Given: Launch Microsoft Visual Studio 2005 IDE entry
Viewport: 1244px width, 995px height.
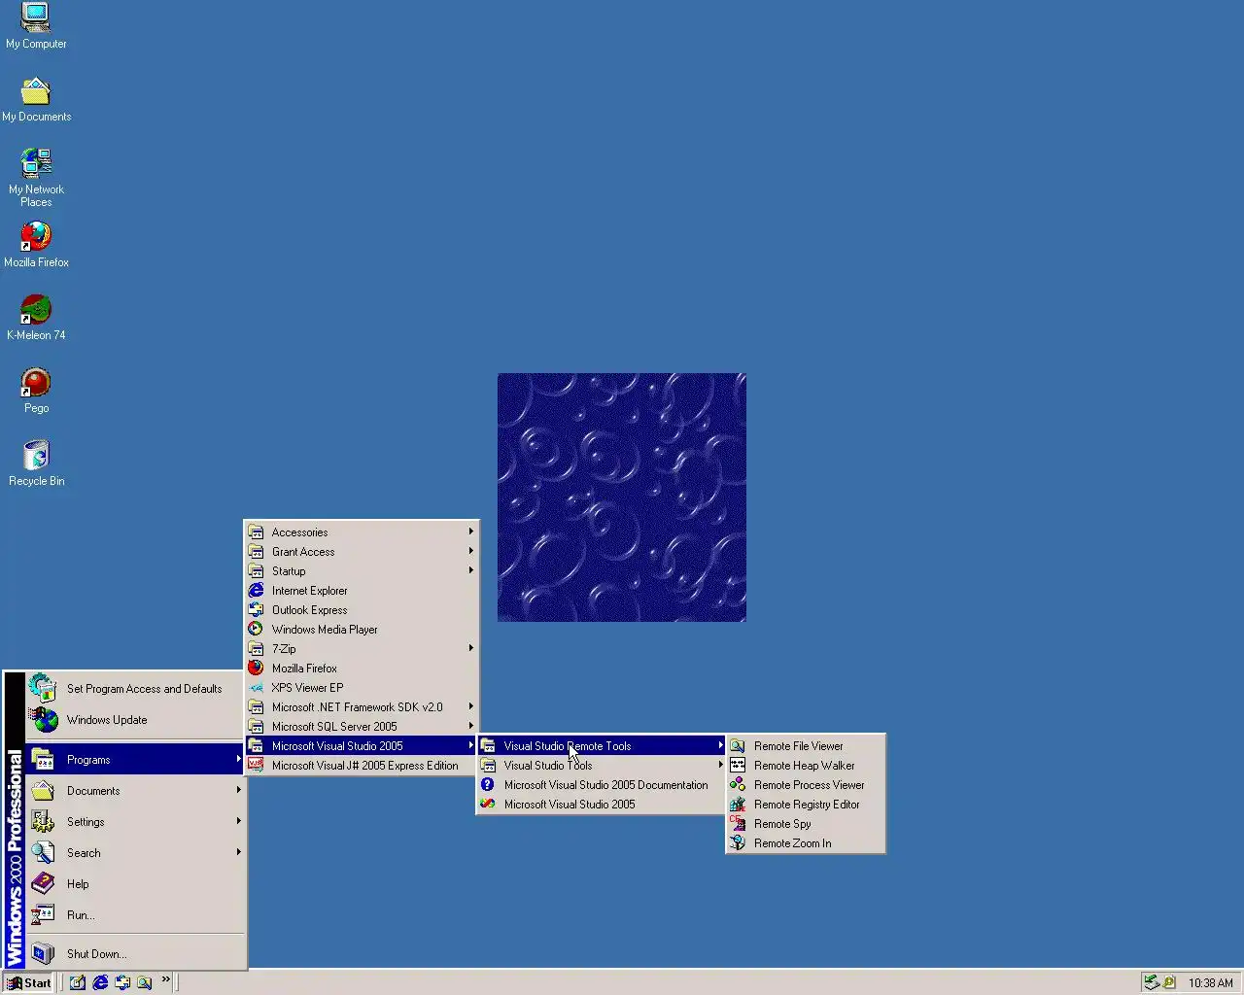Looking at the screenshot, I should 602,805.
